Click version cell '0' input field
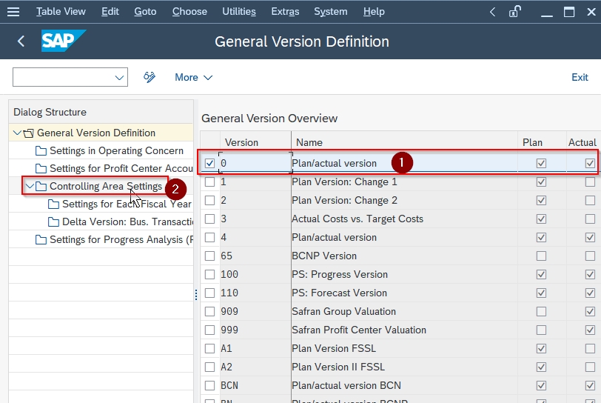 pyautogui.click(x=255, y=163)
